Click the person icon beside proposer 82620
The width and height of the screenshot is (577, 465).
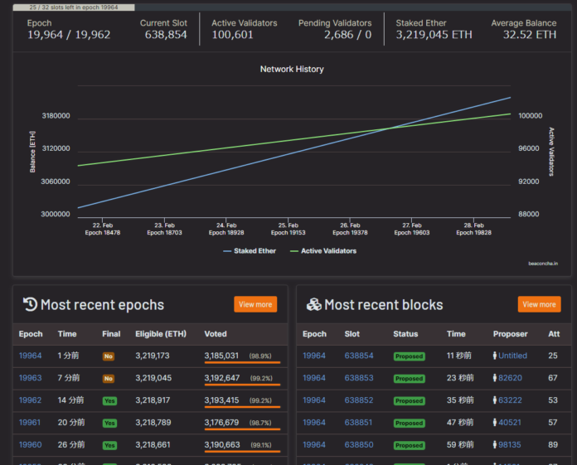[494, 378]
